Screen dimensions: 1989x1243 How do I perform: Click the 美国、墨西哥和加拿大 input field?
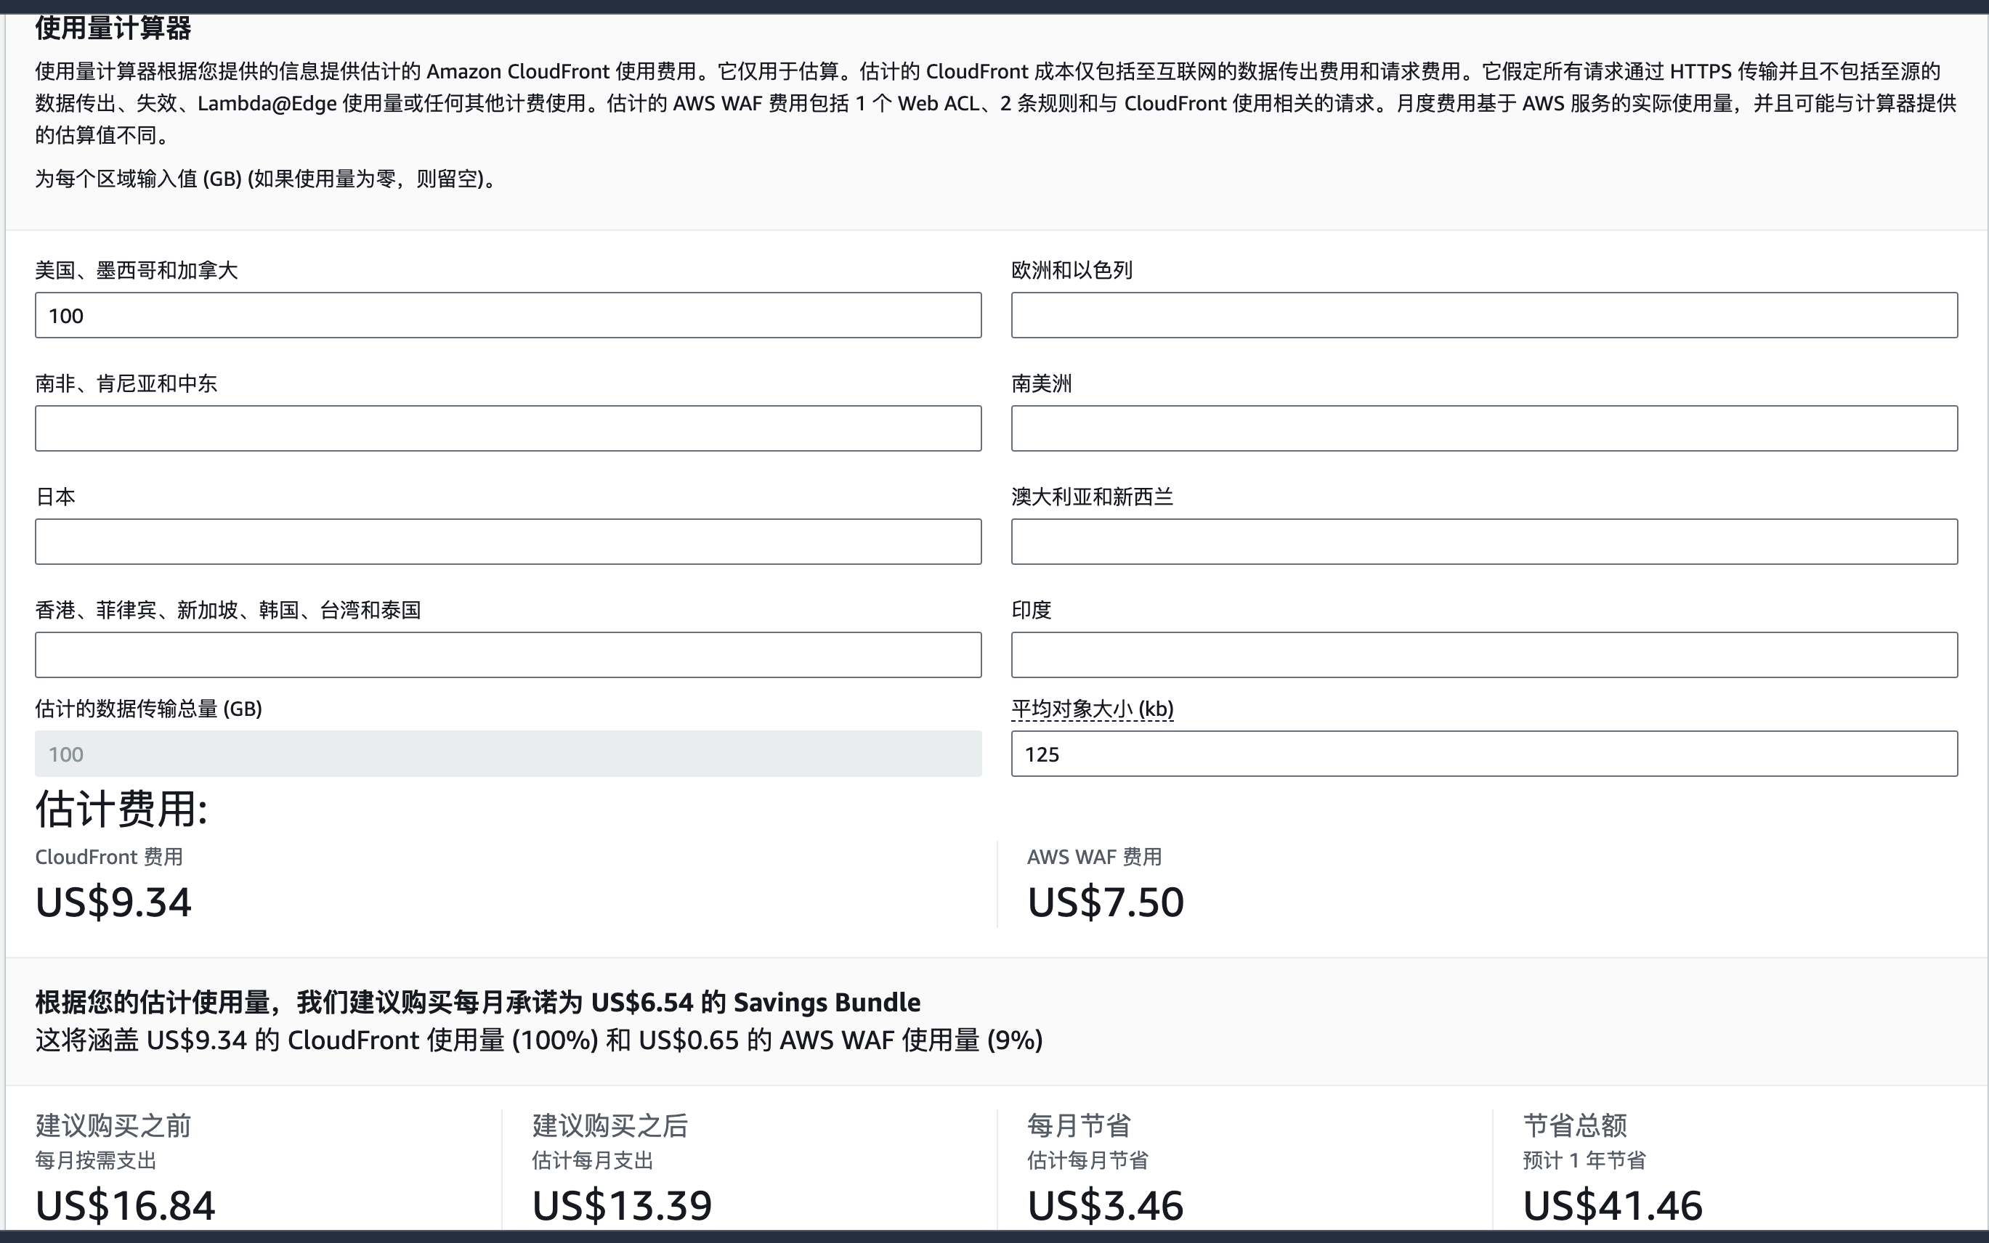click(x=508, y=315)
